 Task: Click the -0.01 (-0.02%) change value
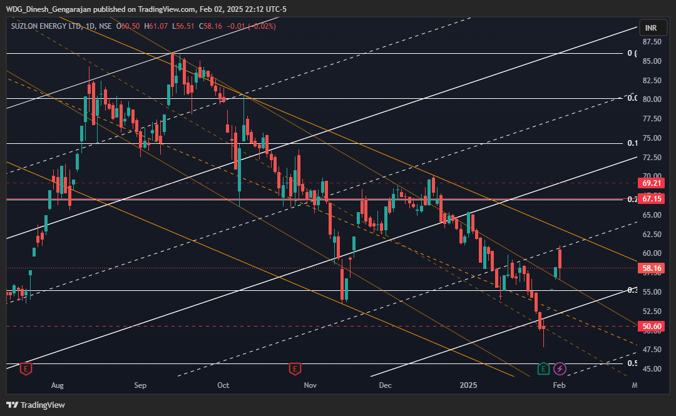click(251, 26)
